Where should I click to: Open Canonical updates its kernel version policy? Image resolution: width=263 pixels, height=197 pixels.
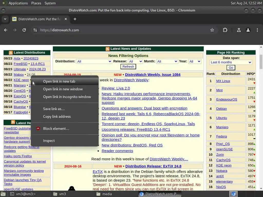25,163
